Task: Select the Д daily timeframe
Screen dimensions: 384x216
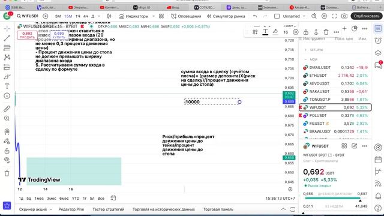Action: coord(93,16)
